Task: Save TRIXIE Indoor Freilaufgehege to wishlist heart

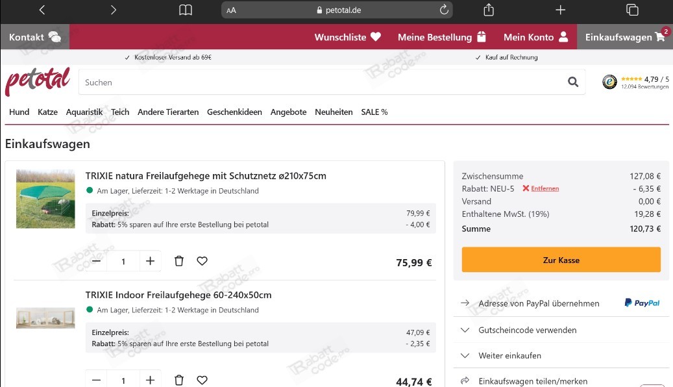Action: pos(202,380)
